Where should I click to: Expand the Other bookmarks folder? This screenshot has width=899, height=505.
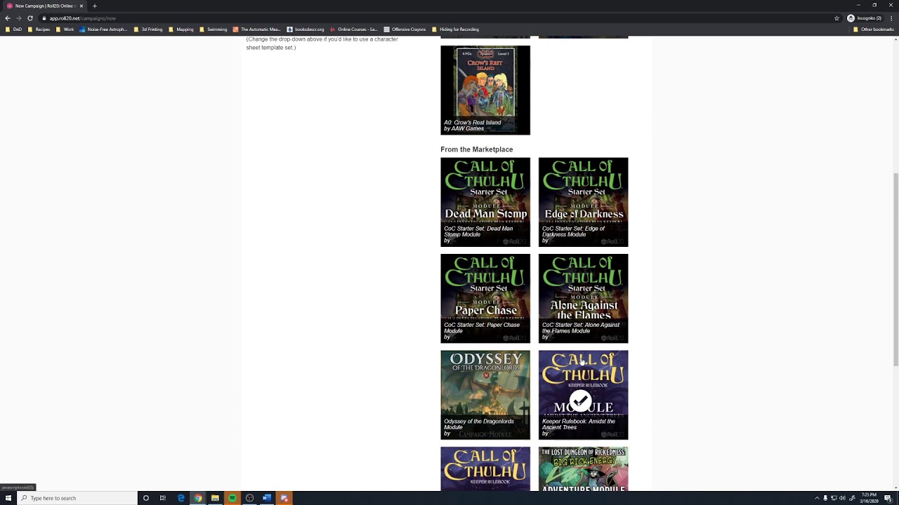(x=874, y=29)
